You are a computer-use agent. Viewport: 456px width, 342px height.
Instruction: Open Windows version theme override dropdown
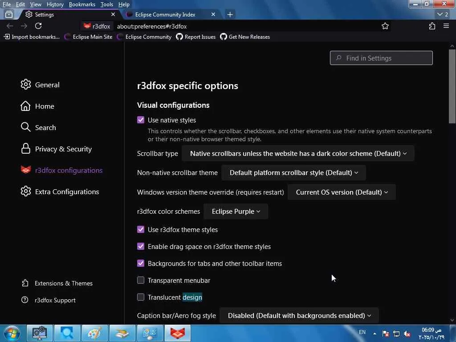point(342,192)
